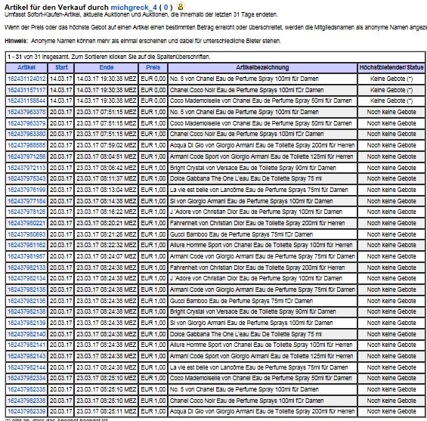427x421 pixels.
Task: Open item link 162437977184
Action: [26, 201]
